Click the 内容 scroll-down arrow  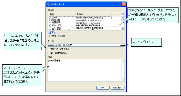point(123,80)
